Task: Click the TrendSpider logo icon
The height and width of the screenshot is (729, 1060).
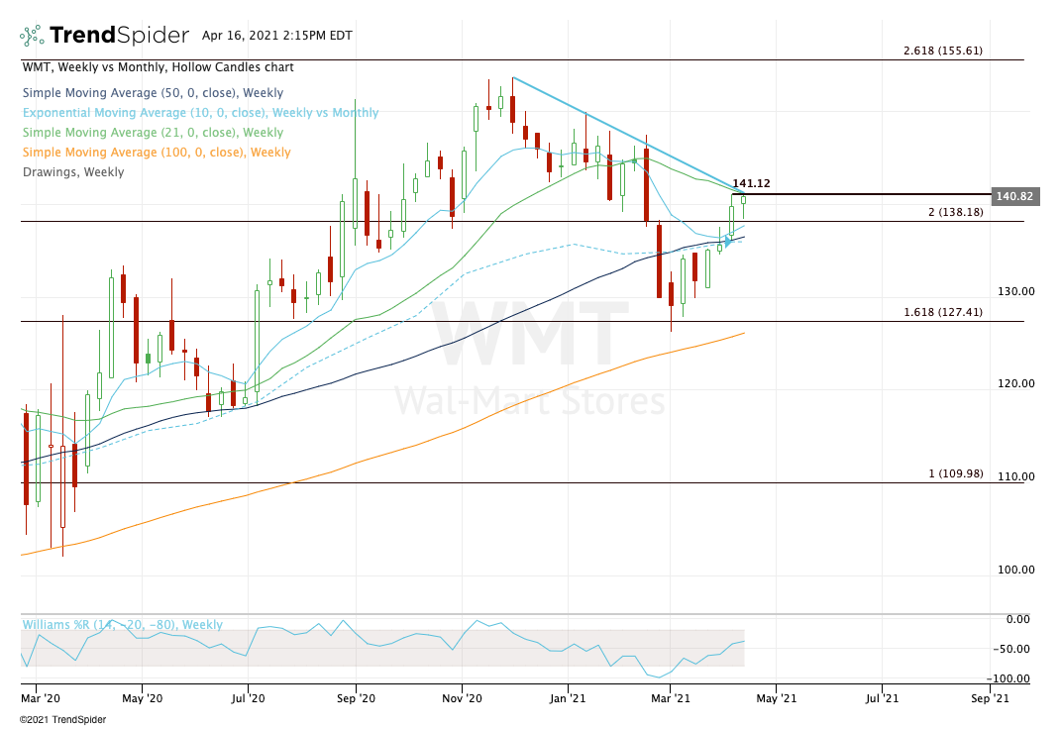Action: [x=32, y=35]
